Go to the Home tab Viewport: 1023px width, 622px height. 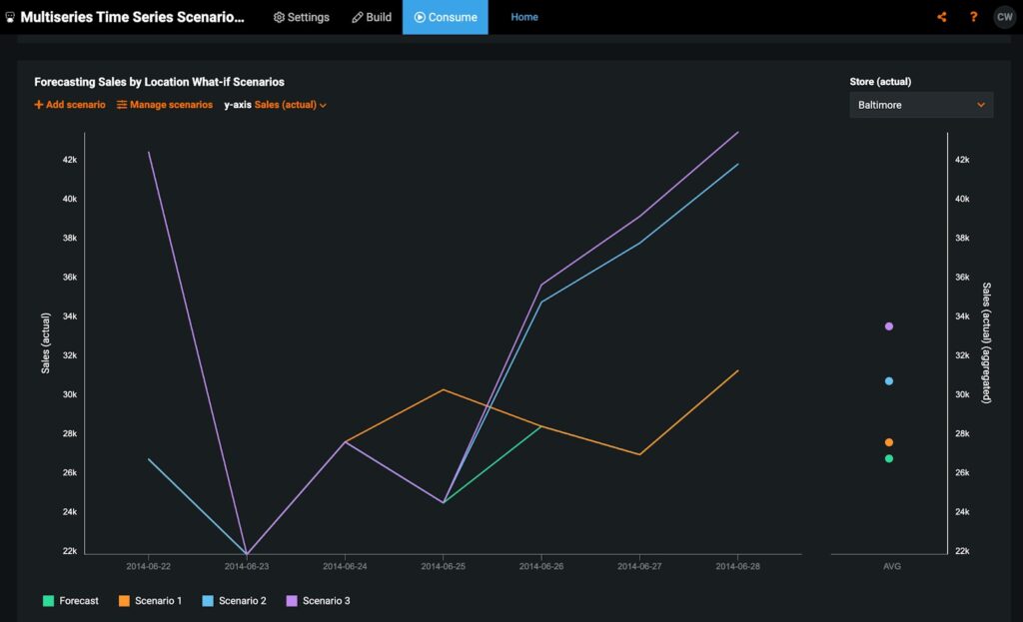[x=524, y=17]
